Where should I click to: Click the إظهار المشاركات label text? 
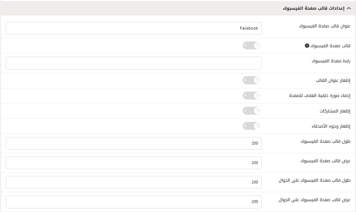335,111
